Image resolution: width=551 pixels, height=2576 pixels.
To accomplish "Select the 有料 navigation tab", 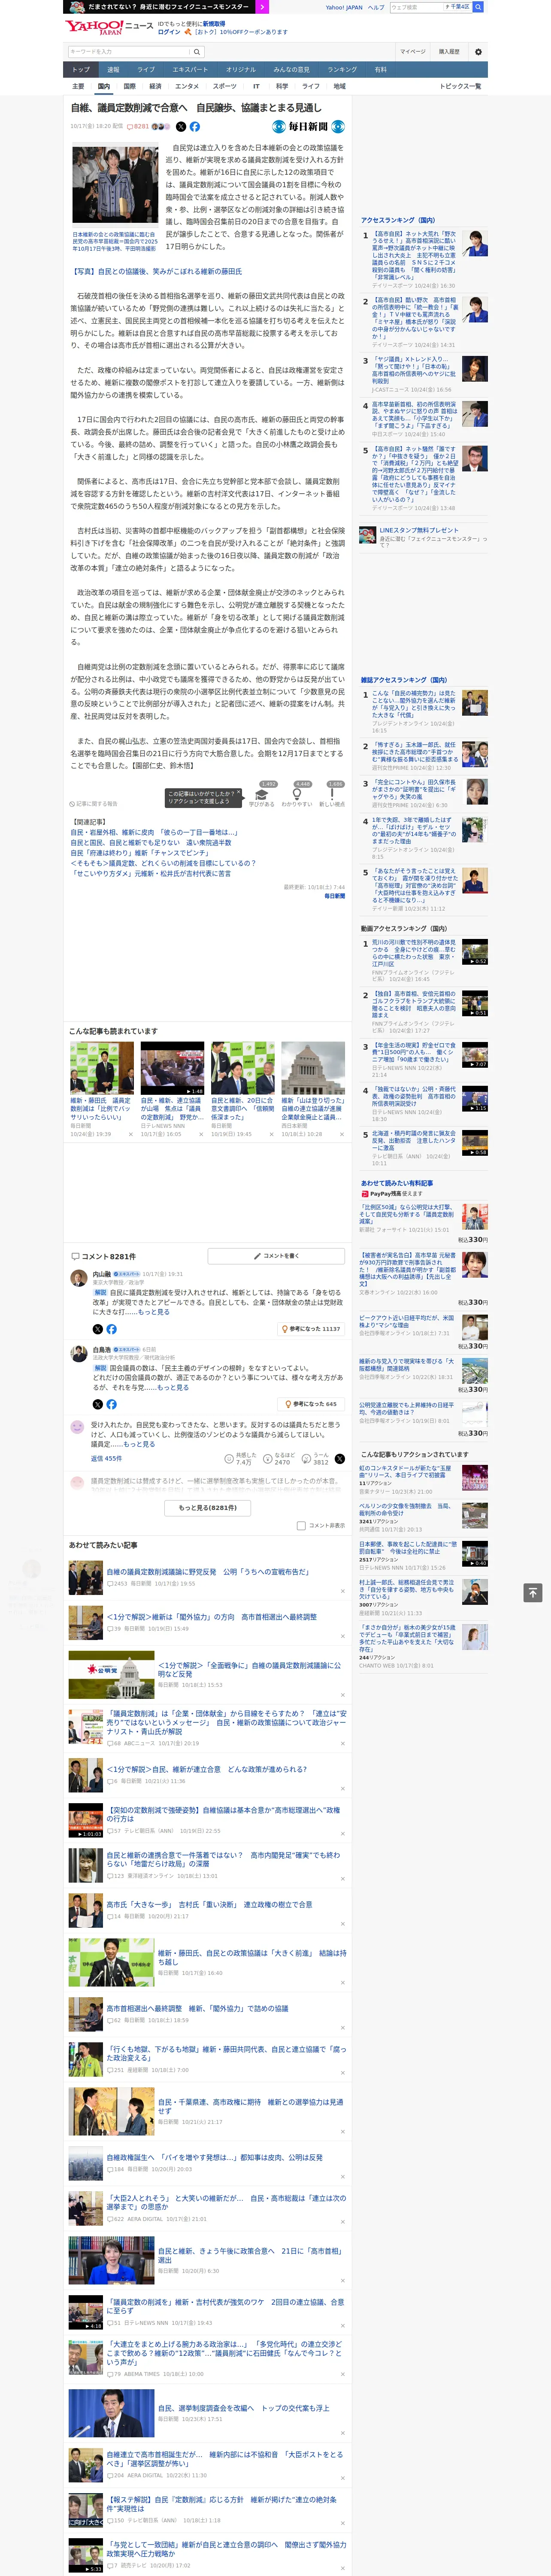I will click(380, 70).
